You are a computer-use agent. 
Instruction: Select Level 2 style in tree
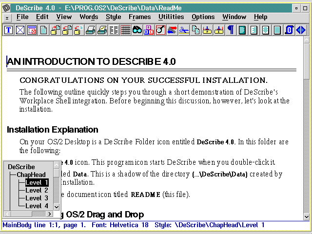point(37,190)
